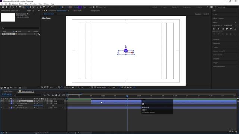Open the Fill color swatch
This screenshot has width=239, height=134.
point(71,7)
